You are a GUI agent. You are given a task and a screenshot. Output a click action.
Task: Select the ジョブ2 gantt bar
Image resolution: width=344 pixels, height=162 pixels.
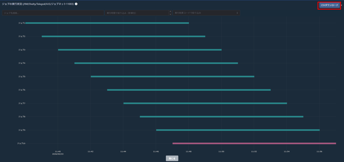[123, 36]
